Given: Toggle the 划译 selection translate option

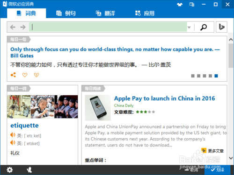Looking at the screenshot, I should [x=218, y=170].
